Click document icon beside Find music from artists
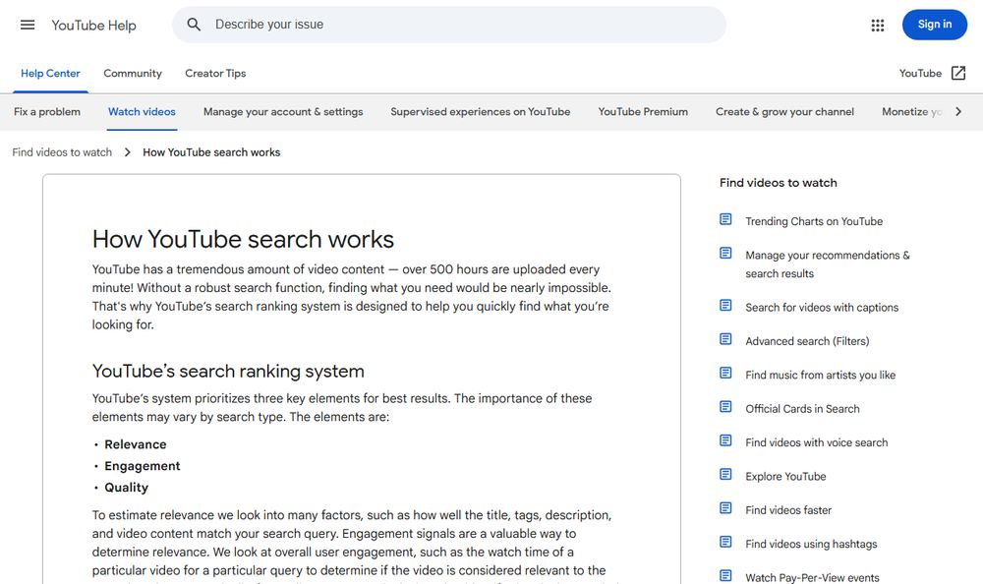 click(725, 374)
